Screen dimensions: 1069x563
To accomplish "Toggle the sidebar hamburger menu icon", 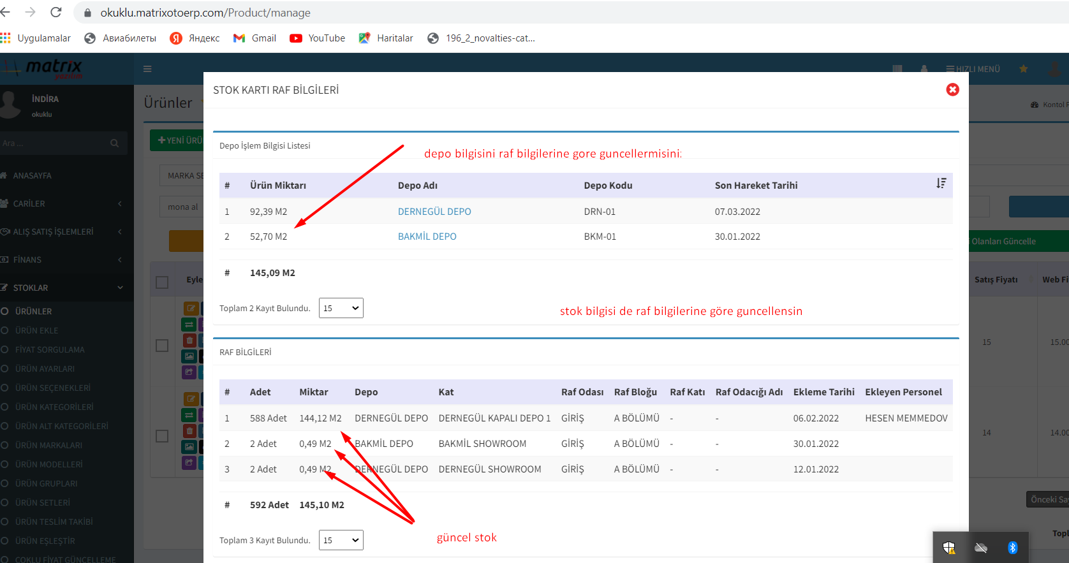I will (x=147, y=69).
